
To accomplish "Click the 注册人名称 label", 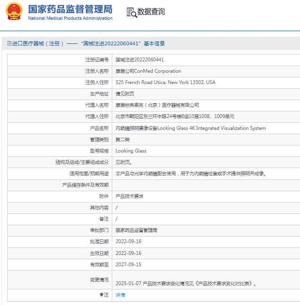I will [x=97, y=71].
